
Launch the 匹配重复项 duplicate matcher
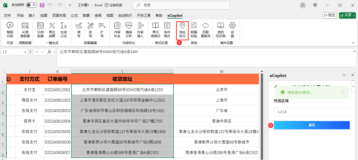pyautogui.click(x=206, y=30)
